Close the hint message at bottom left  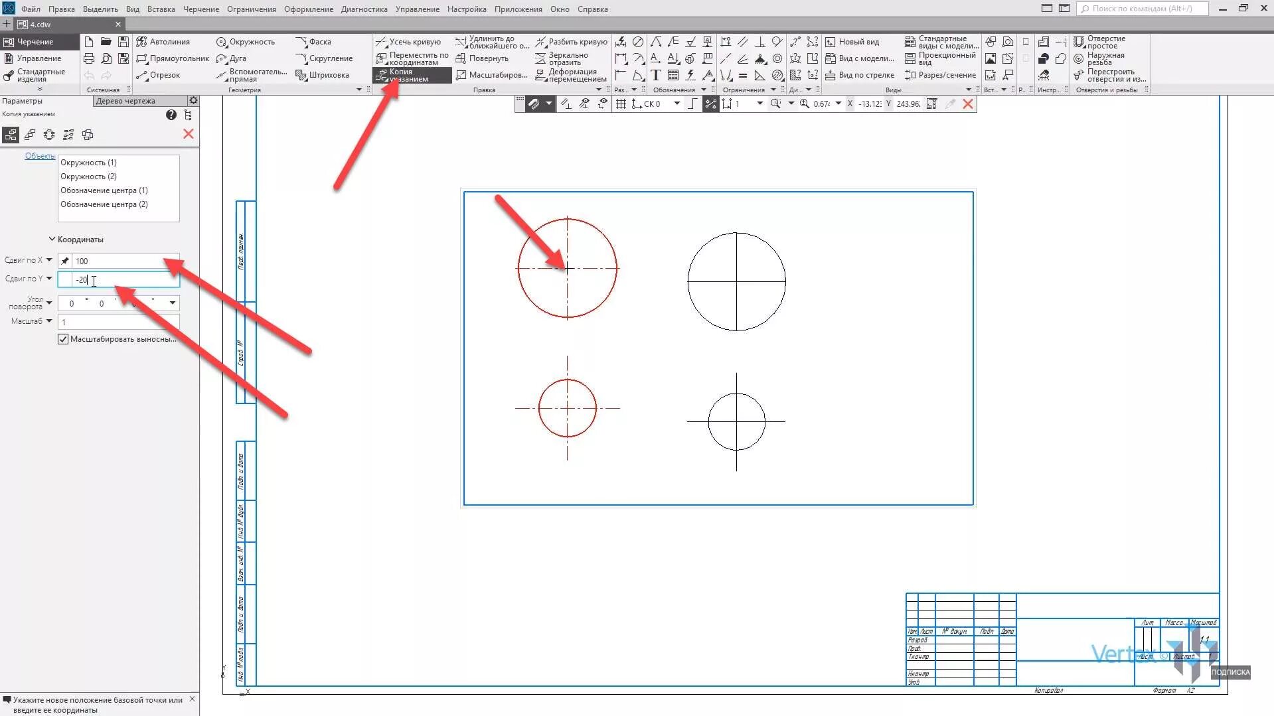pyautogui.click(x=193, y=699)
